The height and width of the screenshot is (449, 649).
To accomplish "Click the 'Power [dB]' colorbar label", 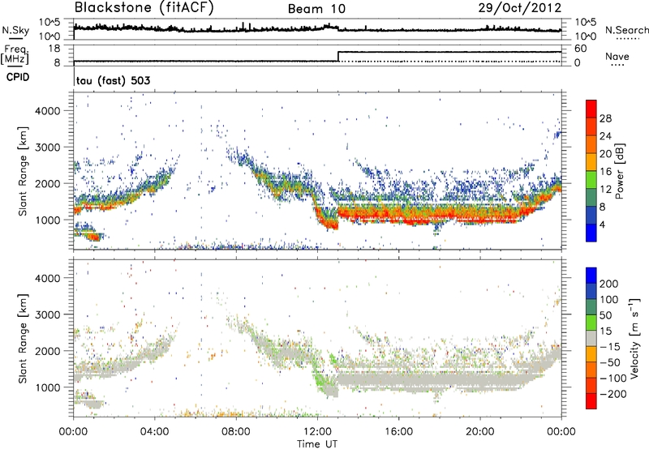I will click(x=619, y=171).
